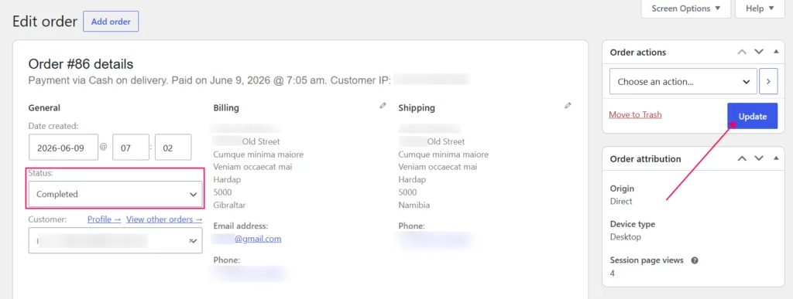Click the Move to Trash link
Screen dimensions: 793x299
click(x=635, y=115)
